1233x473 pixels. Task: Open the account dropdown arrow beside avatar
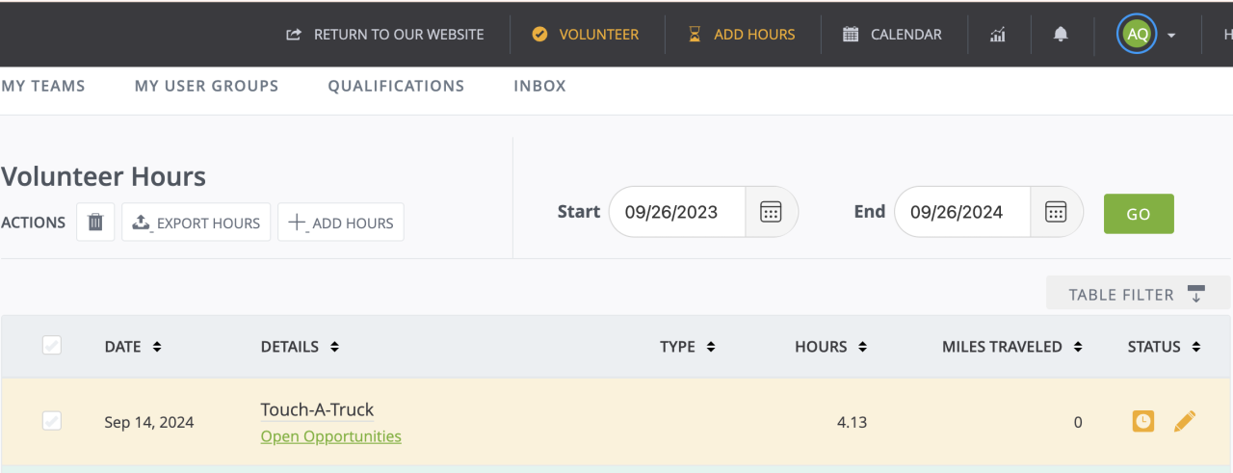1171,36
